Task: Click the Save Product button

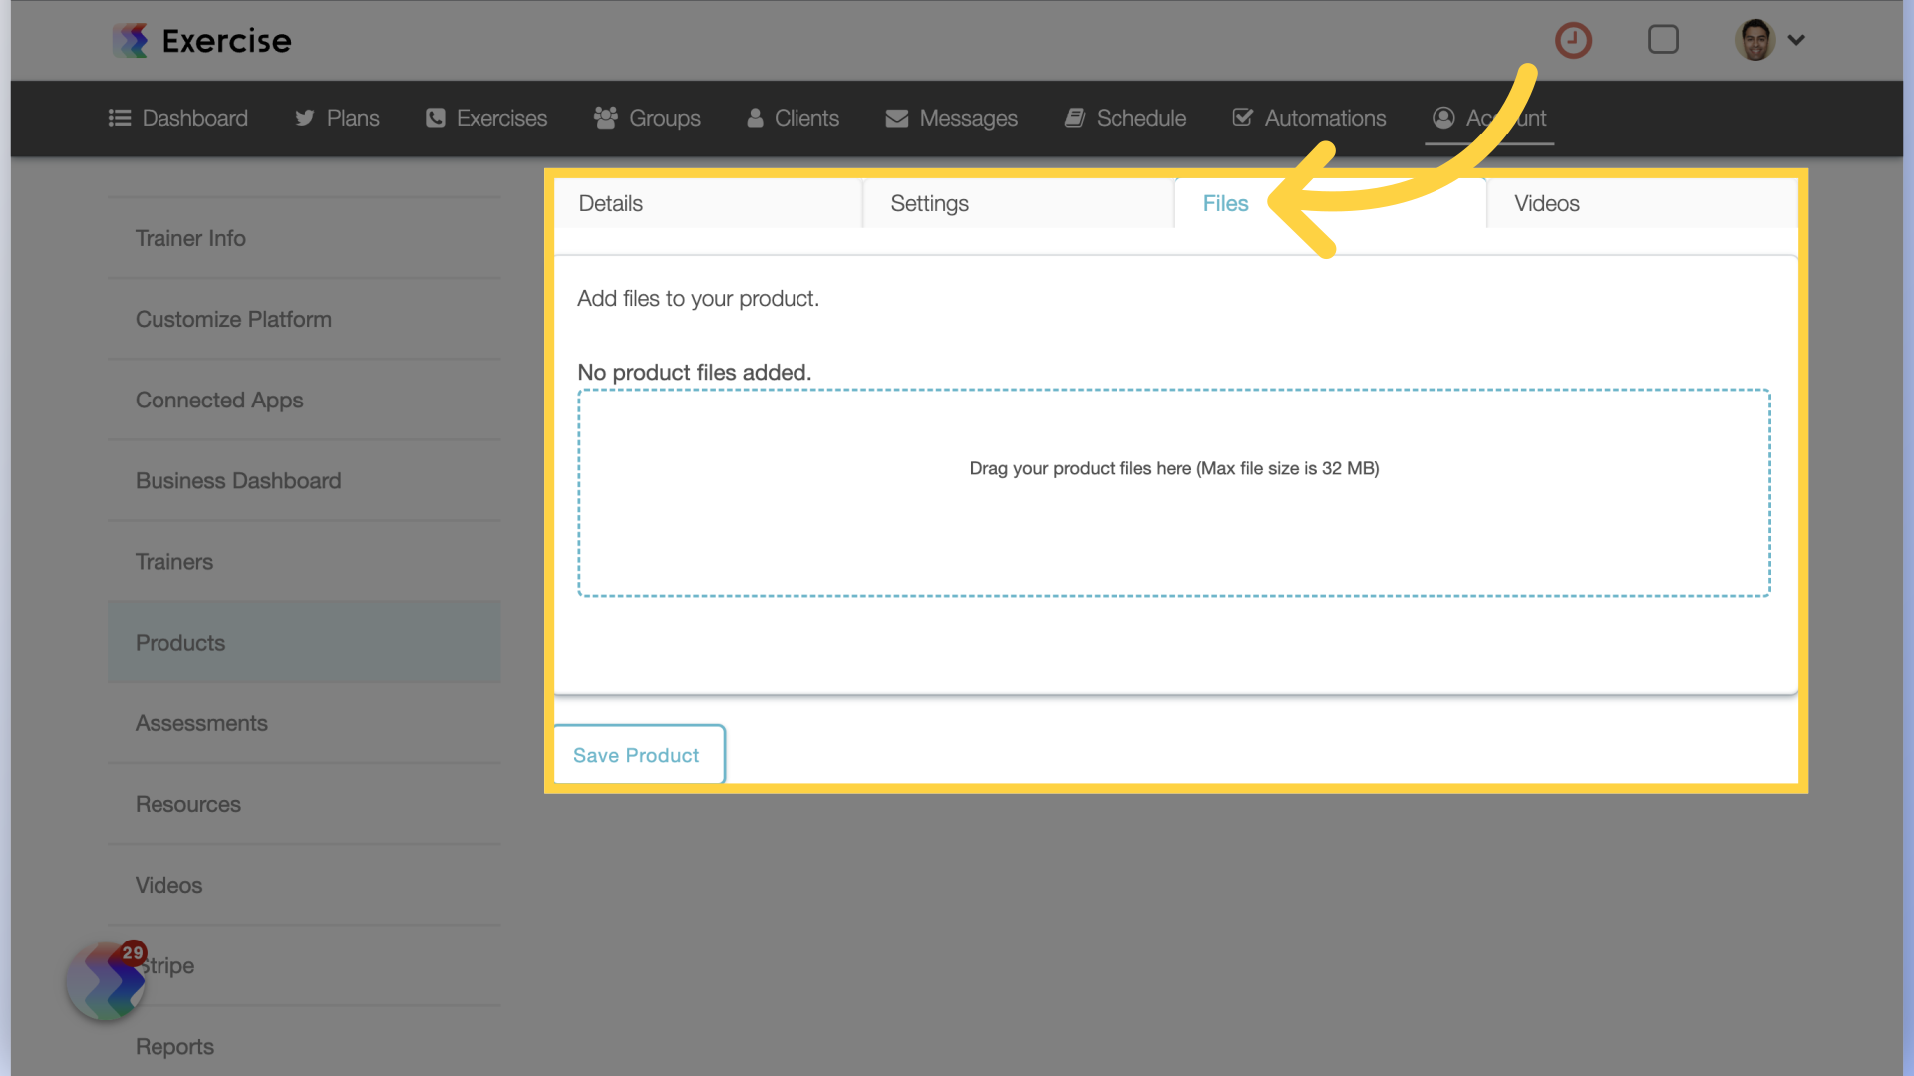Action: click(x=636, y=754)
